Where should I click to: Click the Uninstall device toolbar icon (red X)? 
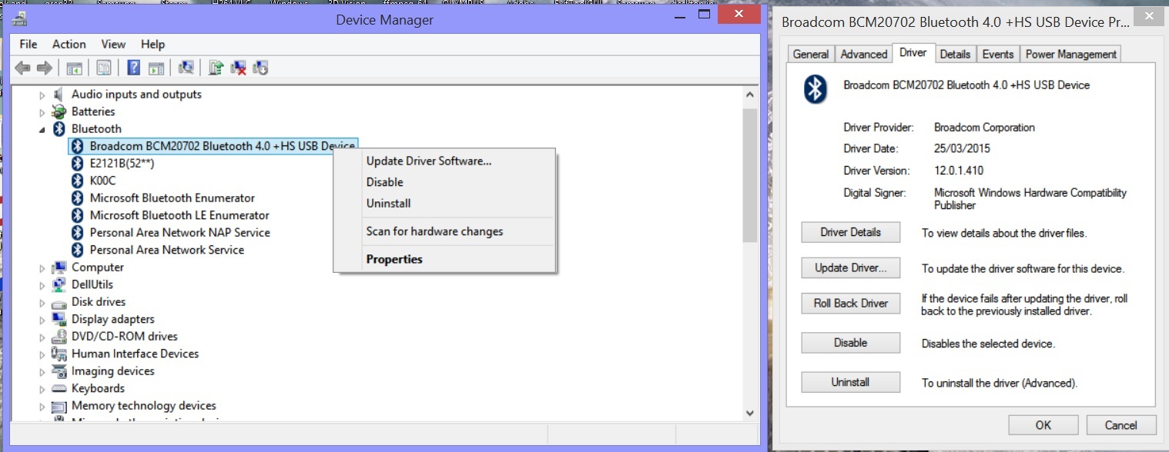click(239, 68)
